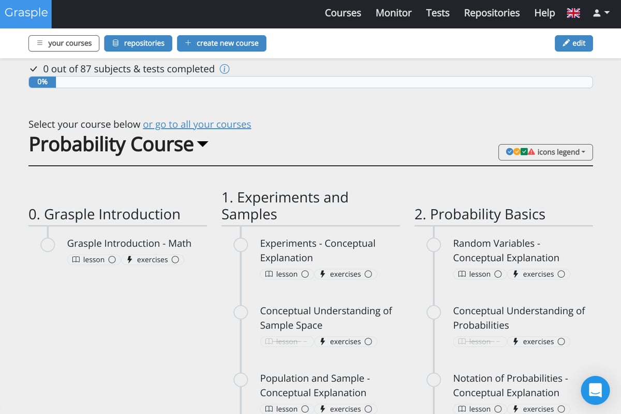Viewport: 621px width, 414px height.
Task: Click the progress circle for Population and Sample
Action: point(241,380)
